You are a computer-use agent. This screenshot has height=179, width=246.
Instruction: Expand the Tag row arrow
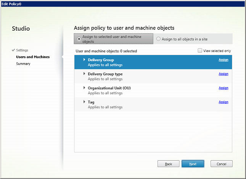tap(84, 102)
